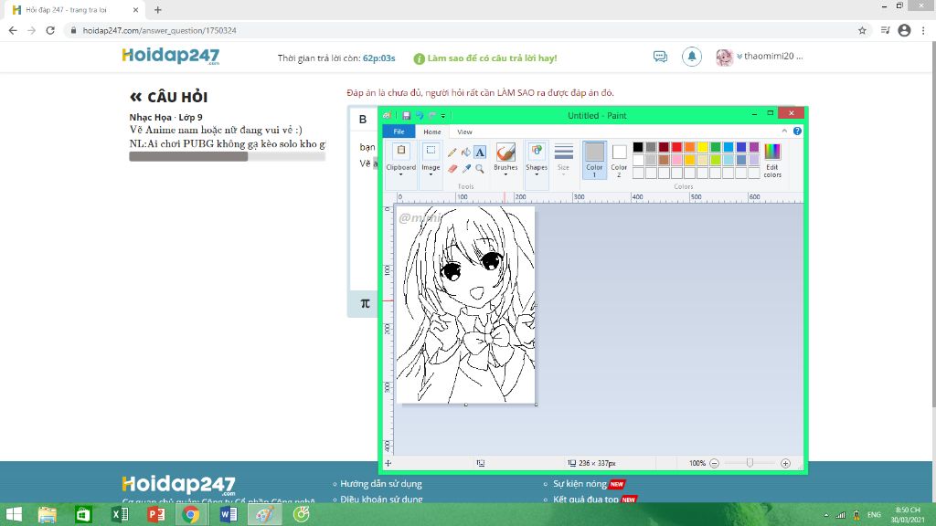Select the Color picker eyedropper tool

(x=465, y=169)
